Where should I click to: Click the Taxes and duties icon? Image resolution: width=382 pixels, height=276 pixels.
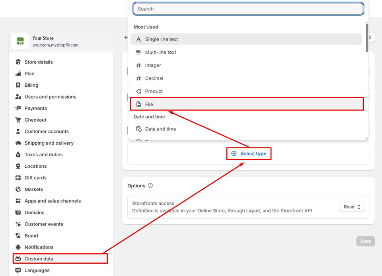(18, 155)
